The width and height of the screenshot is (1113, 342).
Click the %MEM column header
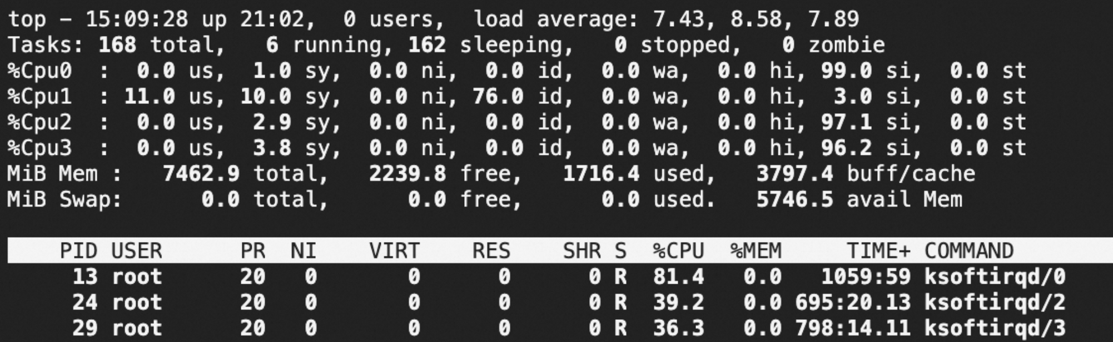pyautogui.click(x=756, y=251)
